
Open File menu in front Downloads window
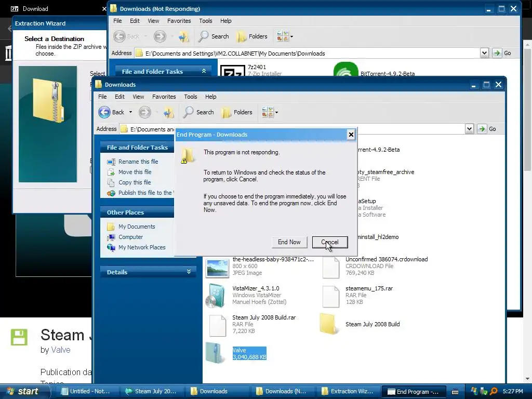point(102,97)
